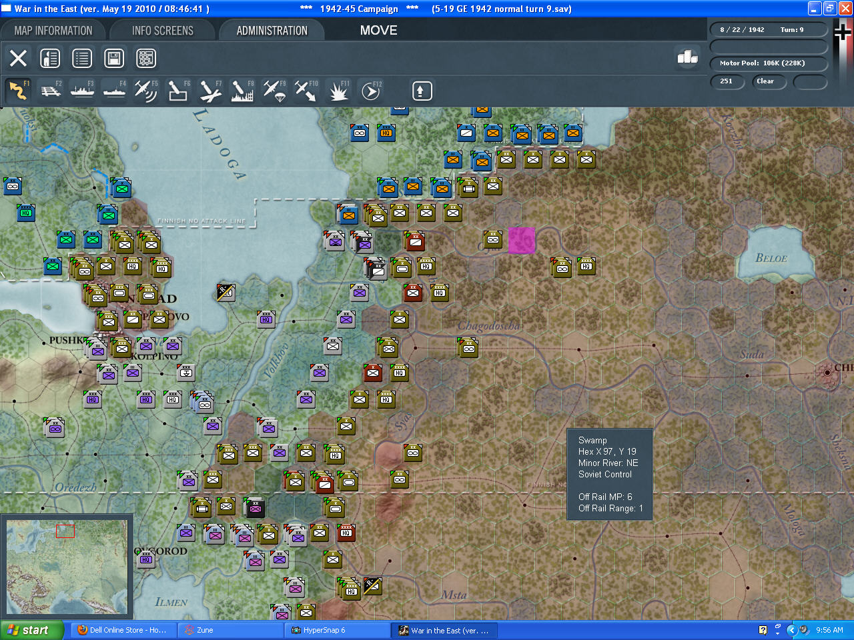Select the F3 naval transport icon

(82, 91)
